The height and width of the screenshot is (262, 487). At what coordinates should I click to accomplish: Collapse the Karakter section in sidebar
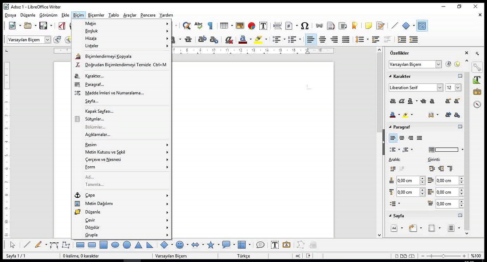(x=390, y=76)
